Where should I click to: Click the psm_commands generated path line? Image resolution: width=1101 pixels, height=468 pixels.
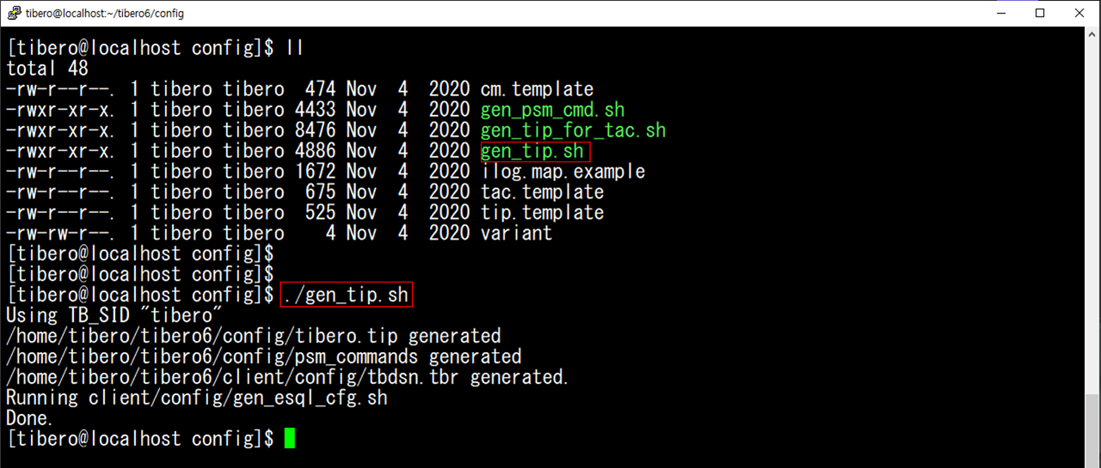(x=264, y=356)
